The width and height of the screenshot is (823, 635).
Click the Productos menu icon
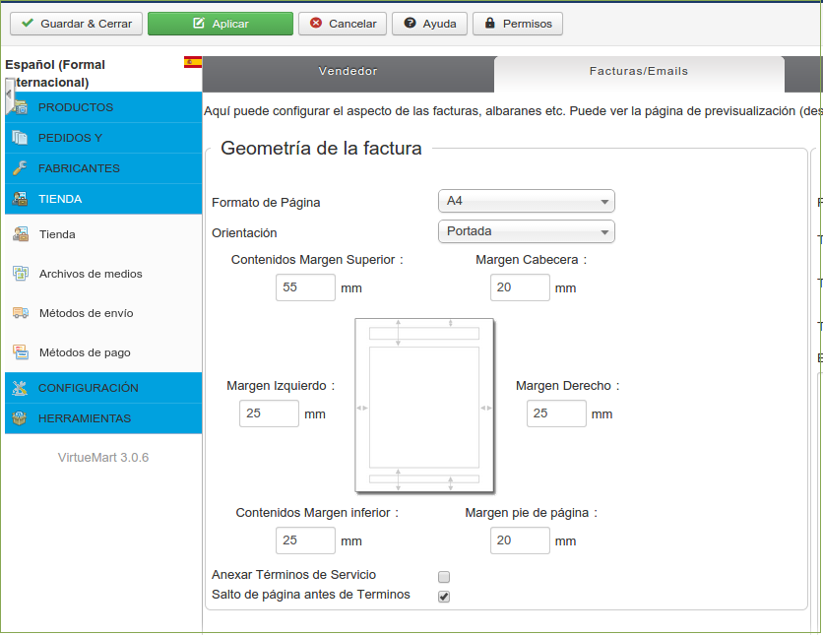tap(20, 107)
